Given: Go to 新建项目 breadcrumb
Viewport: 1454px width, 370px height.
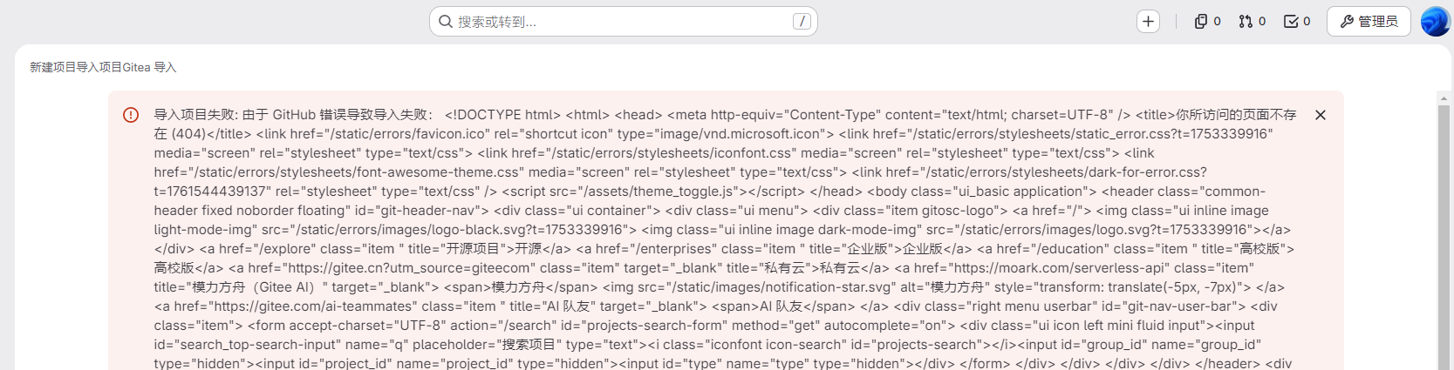Looking at the screenshot, I should click(52, 67).
